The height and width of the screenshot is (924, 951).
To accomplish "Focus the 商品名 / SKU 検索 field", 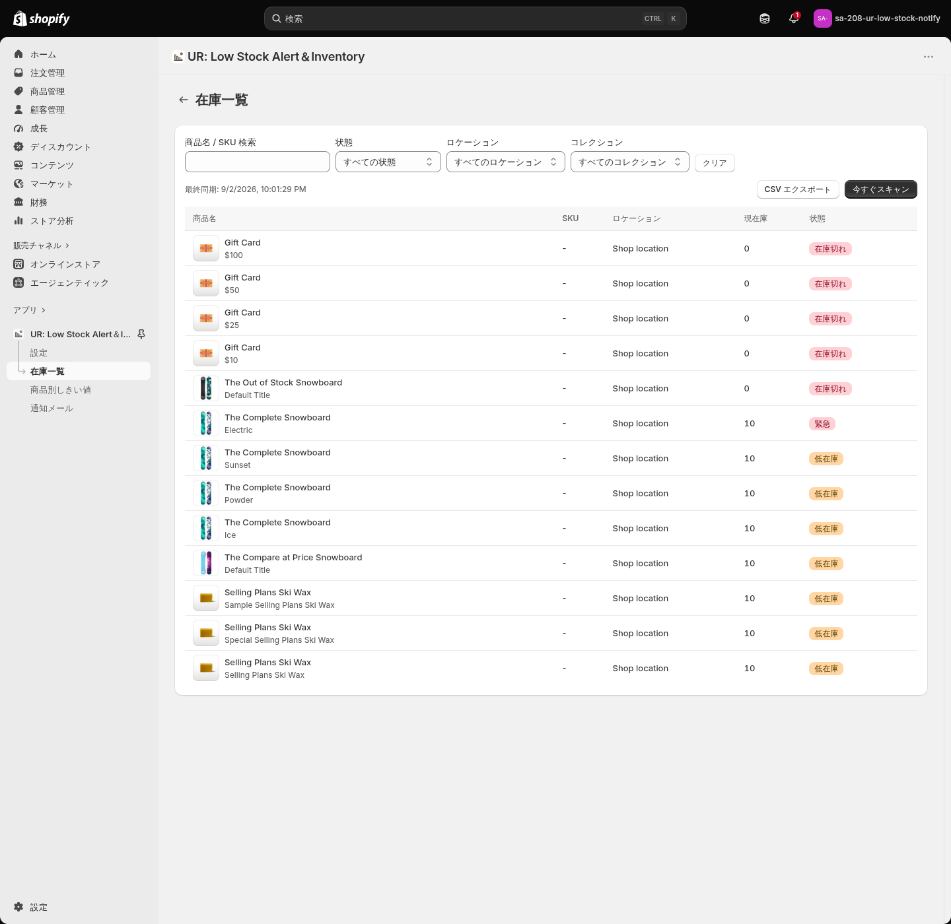I will click(258, 162).
